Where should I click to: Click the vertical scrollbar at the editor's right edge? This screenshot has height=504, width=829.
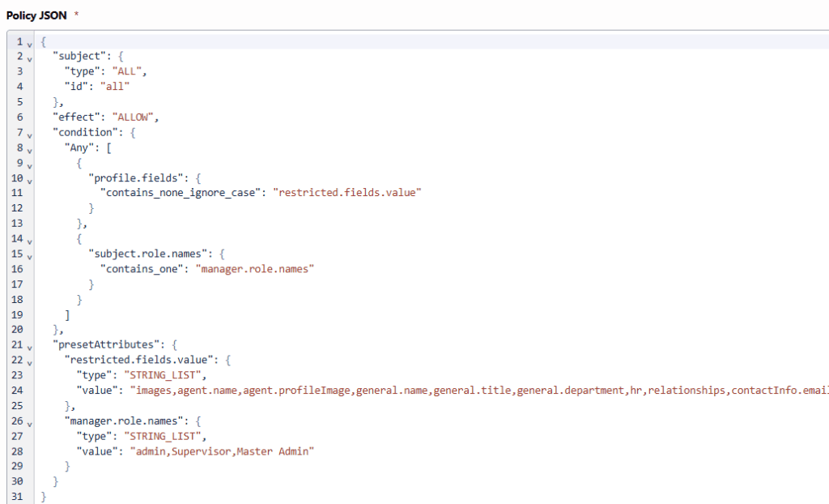(825, 243)
